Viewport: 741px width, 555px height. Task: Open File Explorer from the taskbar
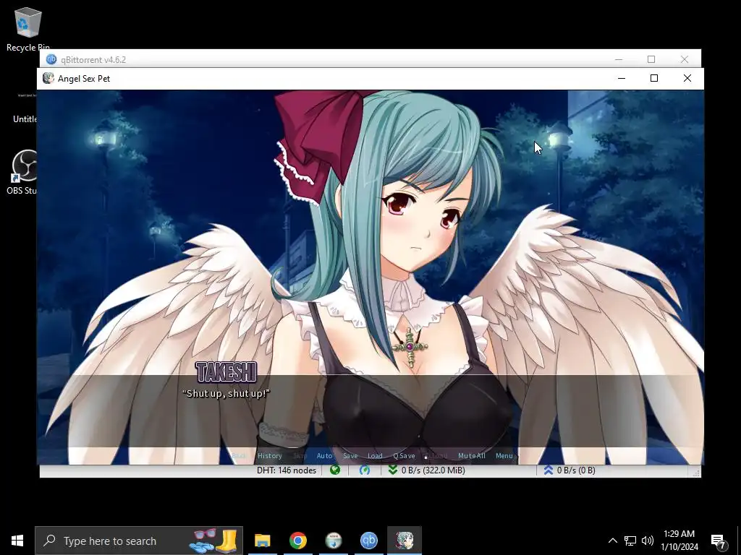point(262,541)
